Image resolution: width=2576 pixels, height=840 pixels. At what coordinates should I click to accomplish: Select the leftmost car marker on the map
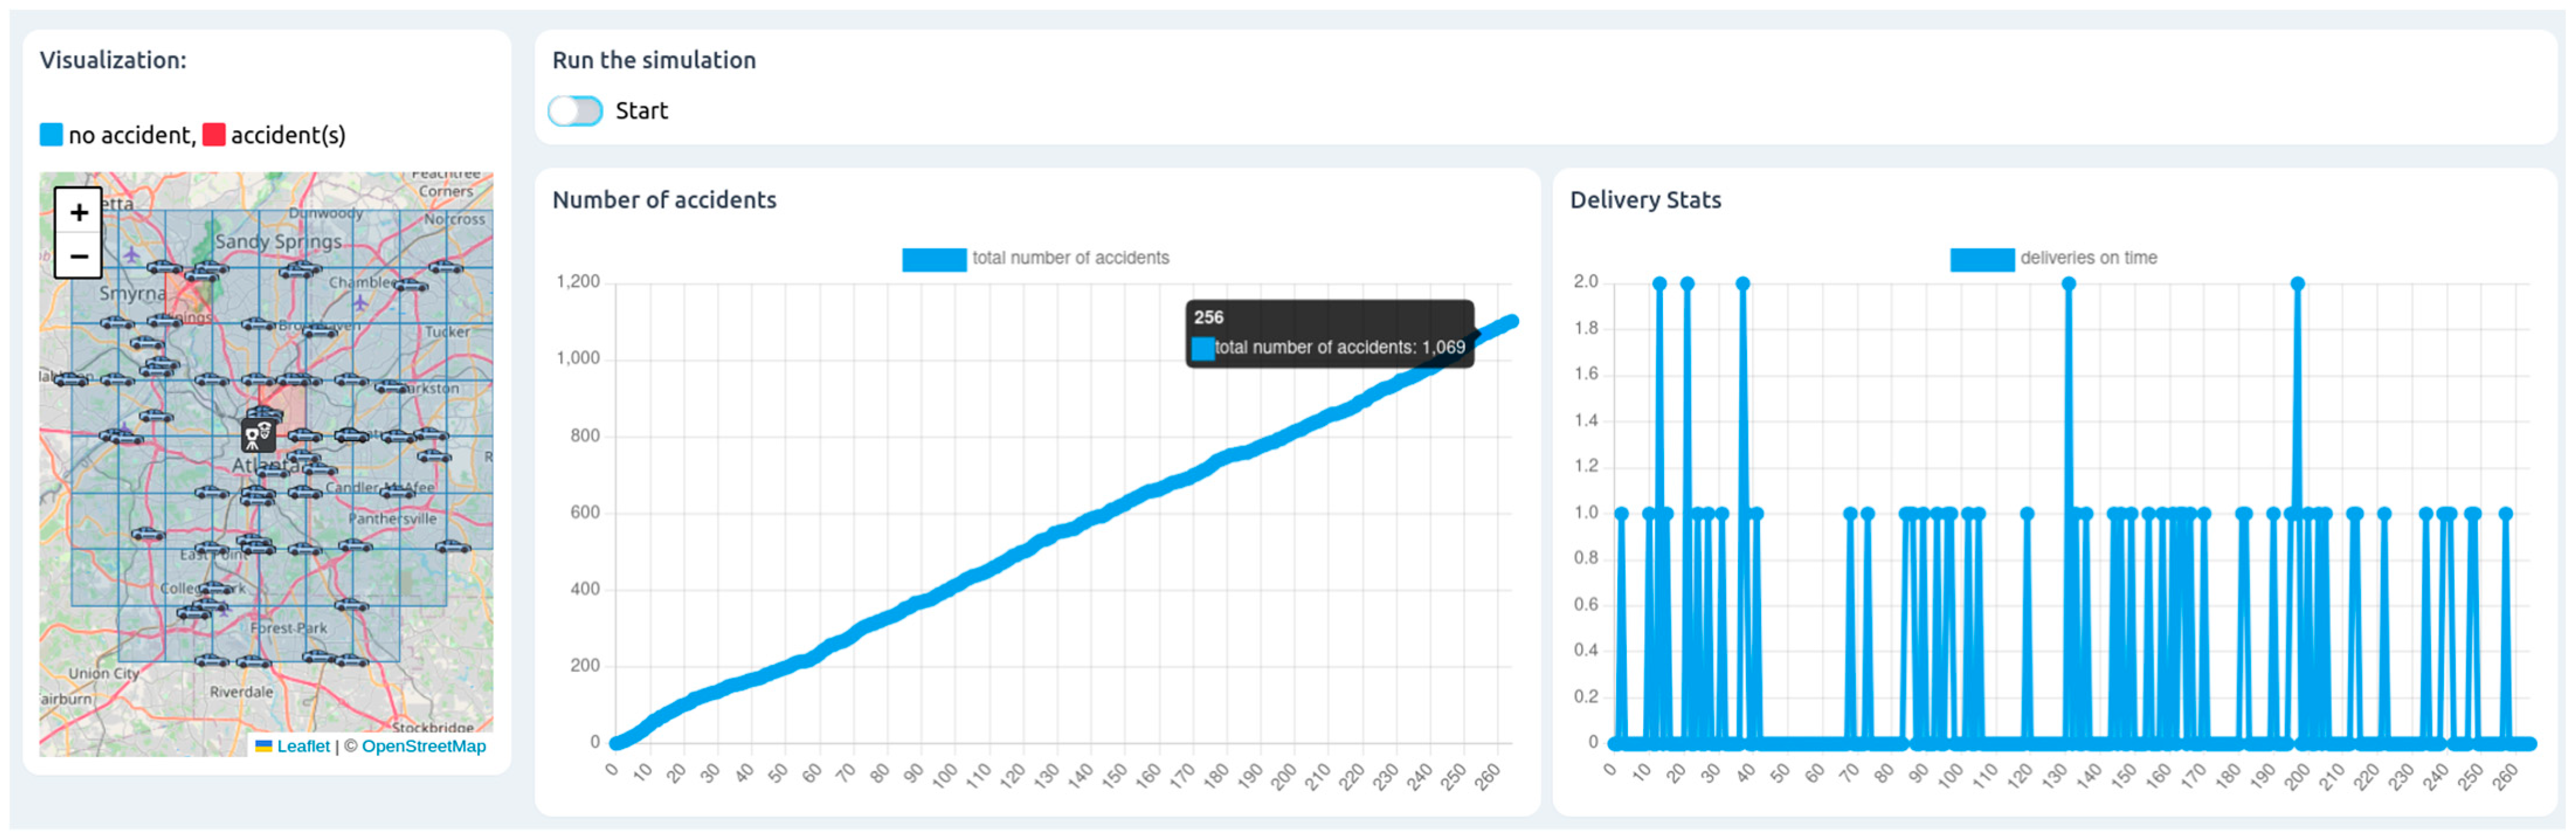point(70,379)
